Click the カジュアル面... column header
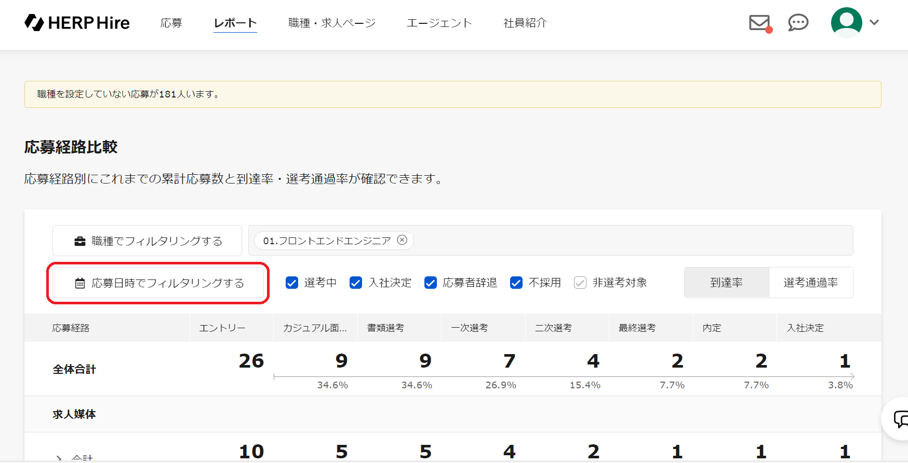Image resolution: width=908 pixels, height=463 pixels. click(315, 328)
